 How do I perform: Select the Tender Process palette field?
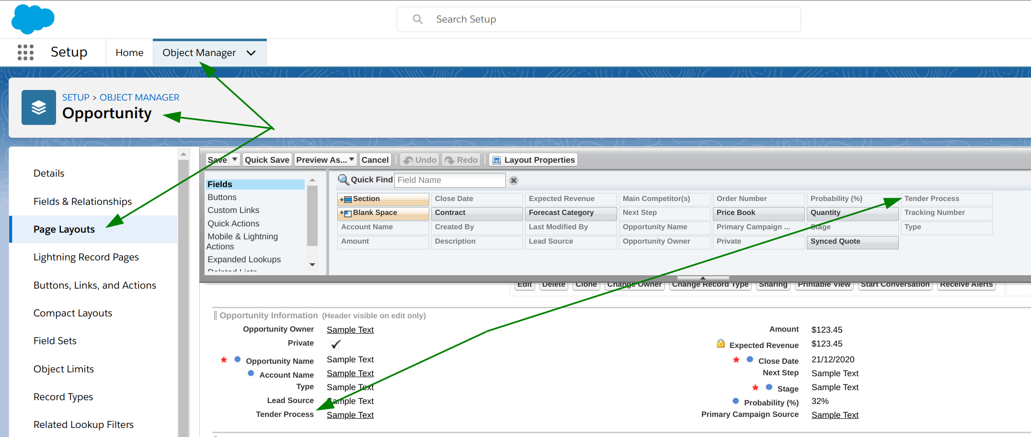[x=946, y=199]
